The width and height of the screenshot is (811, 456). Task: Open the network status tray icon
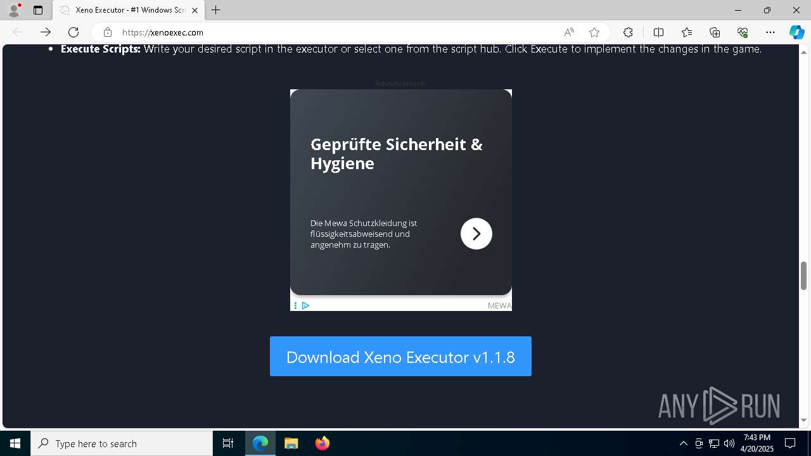714,443
